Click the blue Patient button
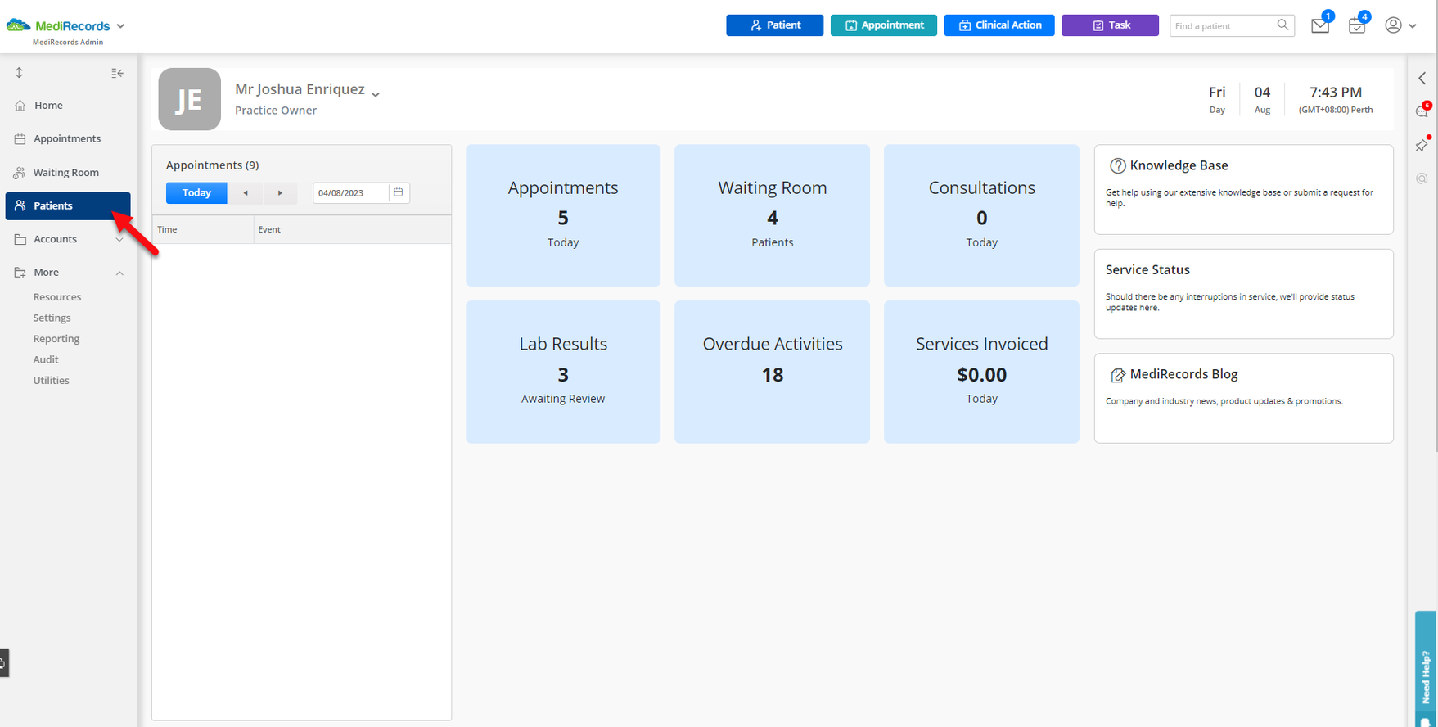1438x727 pixels. pyautogui.click(x=774, y=25)
